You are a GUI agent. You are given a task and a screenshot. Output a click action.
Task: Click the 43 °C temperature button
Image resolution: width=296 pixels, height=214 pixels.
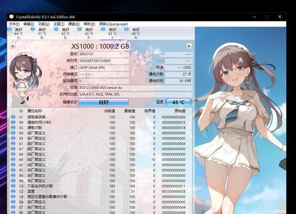pyautogui.click(x=178, y=102)
